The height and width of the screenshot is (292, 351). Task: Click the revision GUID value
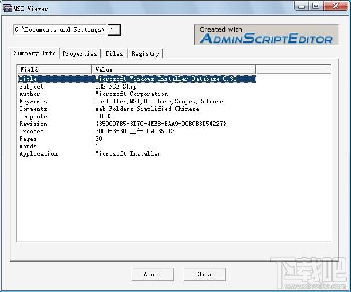(x=161, y=124)
